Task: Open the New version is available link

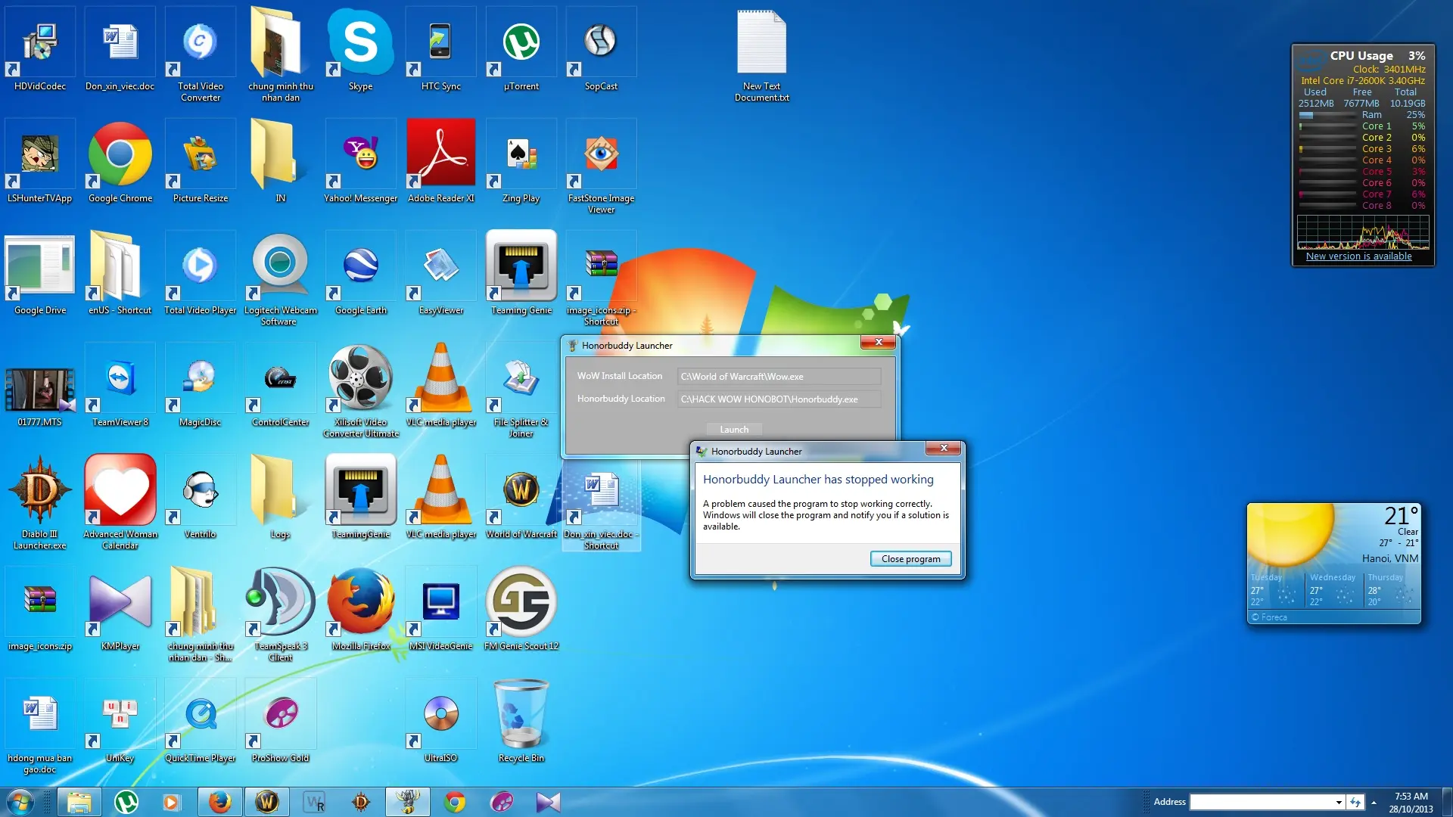Action: click(x=1358, y=256)
